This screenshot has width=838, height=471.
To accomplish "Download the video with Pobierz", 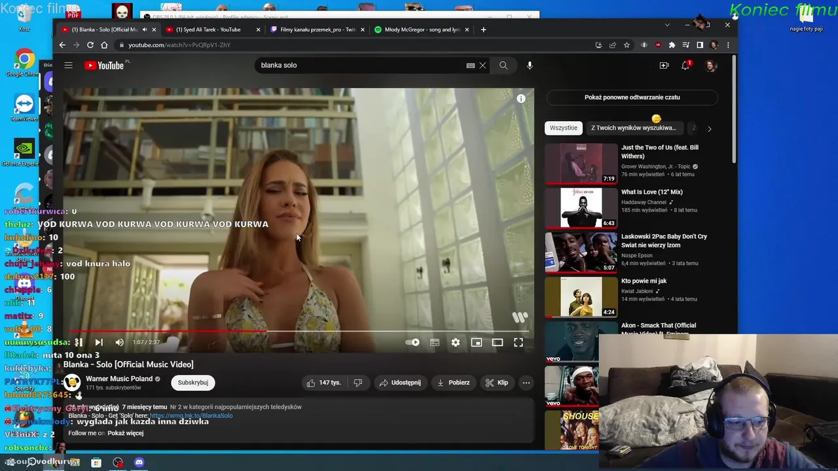I will (x=453, y=383).
